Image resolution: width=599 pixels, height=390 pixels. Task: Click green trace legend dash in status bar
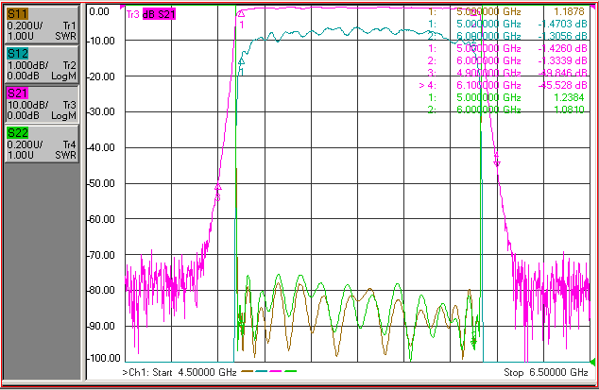(291, 371)
